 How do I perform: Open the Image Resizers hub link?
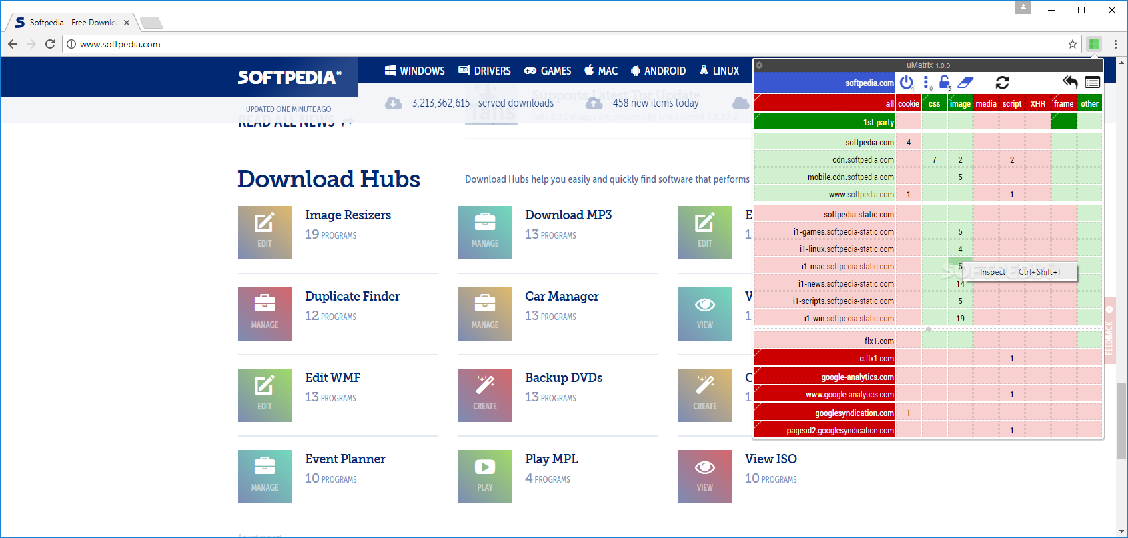pos(348,215)
